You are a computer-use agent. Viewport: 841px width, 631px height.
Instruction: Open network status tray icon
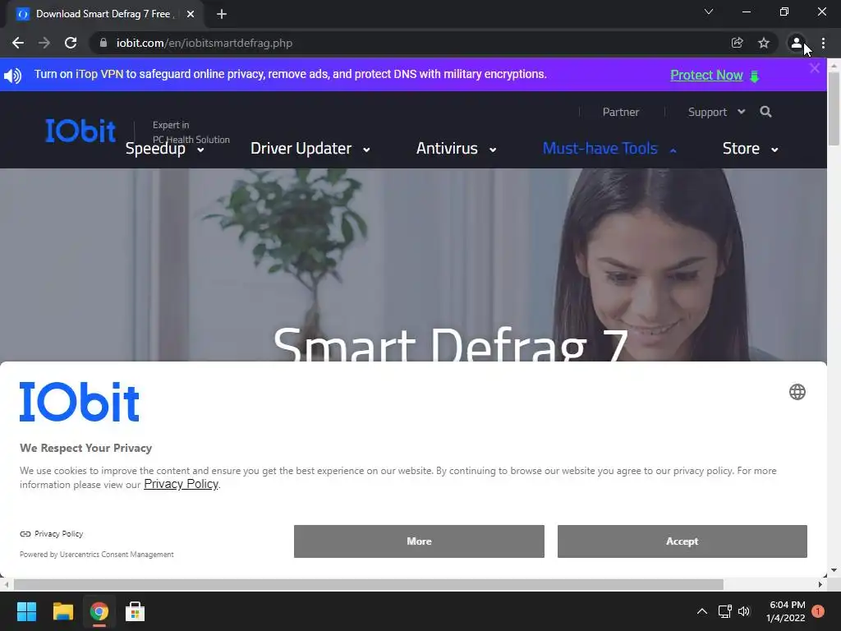[x=724, y=611]
